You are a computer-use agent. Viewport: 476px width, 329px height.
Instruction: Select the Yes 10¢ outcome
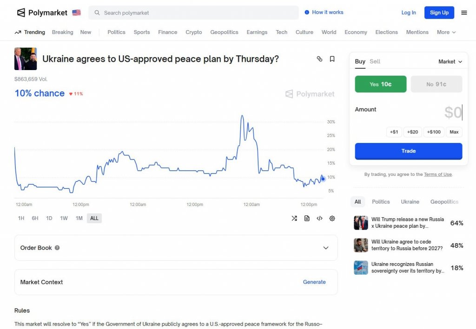(380, 84)
